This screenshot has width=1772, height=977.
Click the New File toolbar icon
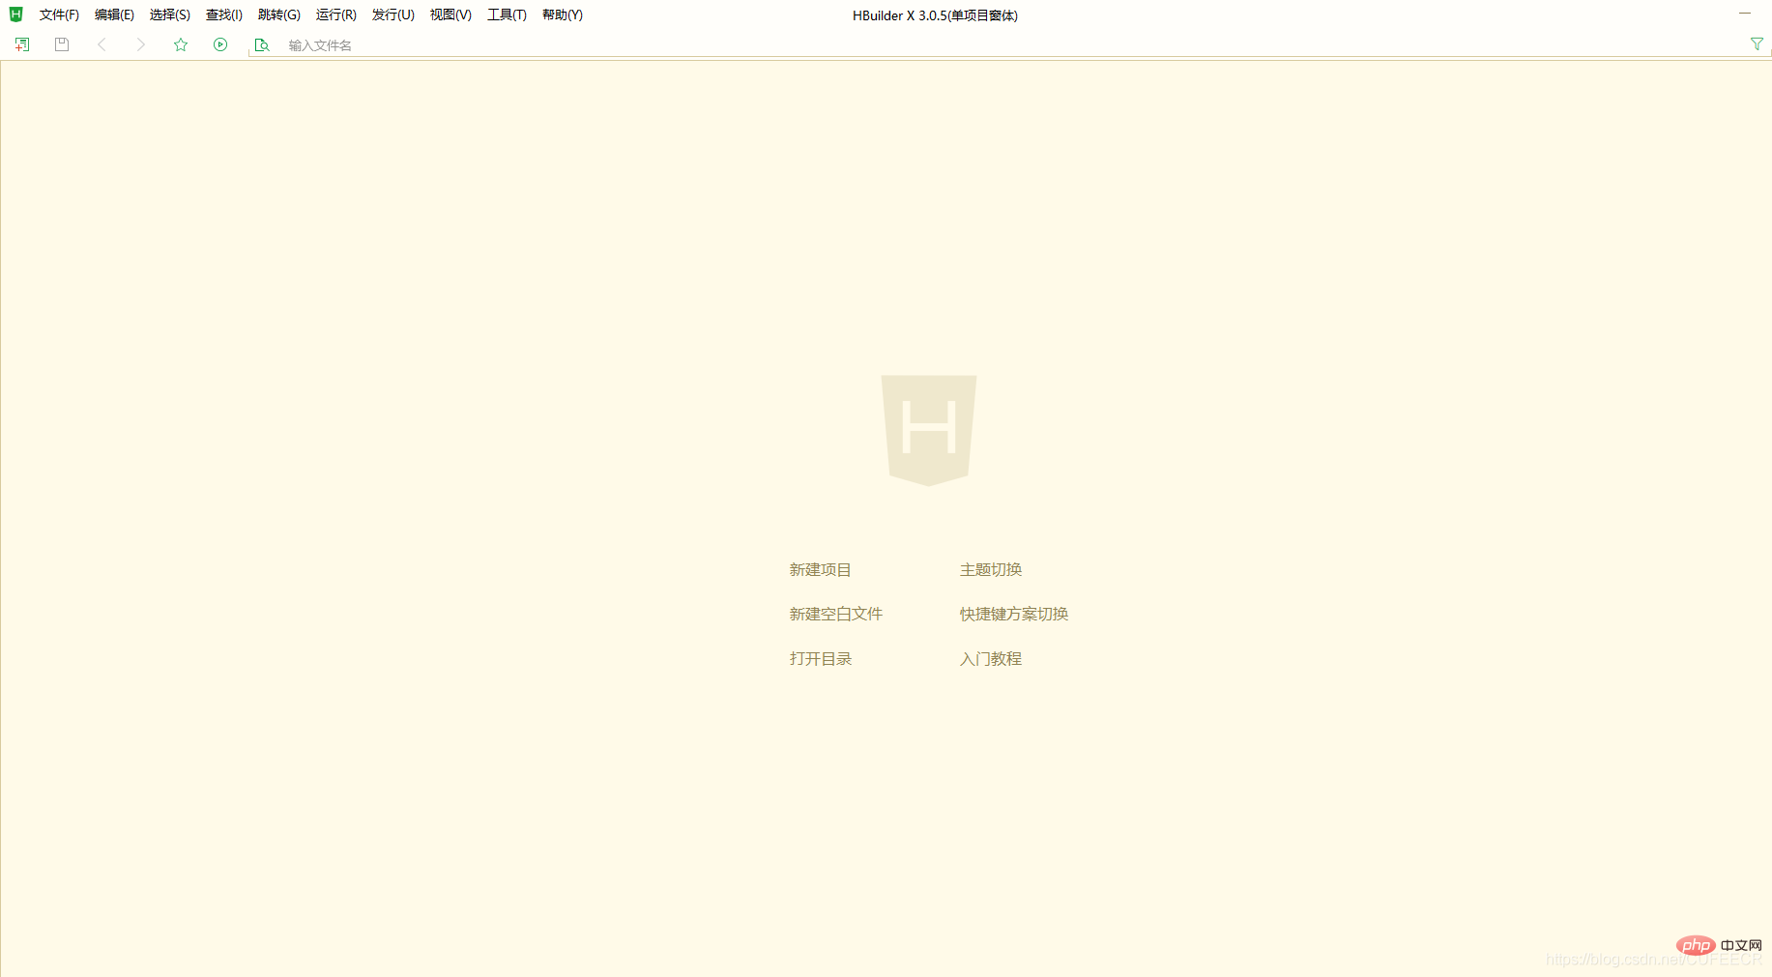pos(21,43)
